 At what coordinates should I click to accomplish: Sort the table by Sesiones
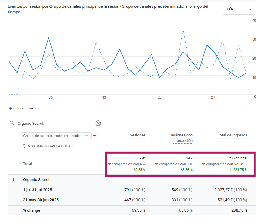point(137,135)
